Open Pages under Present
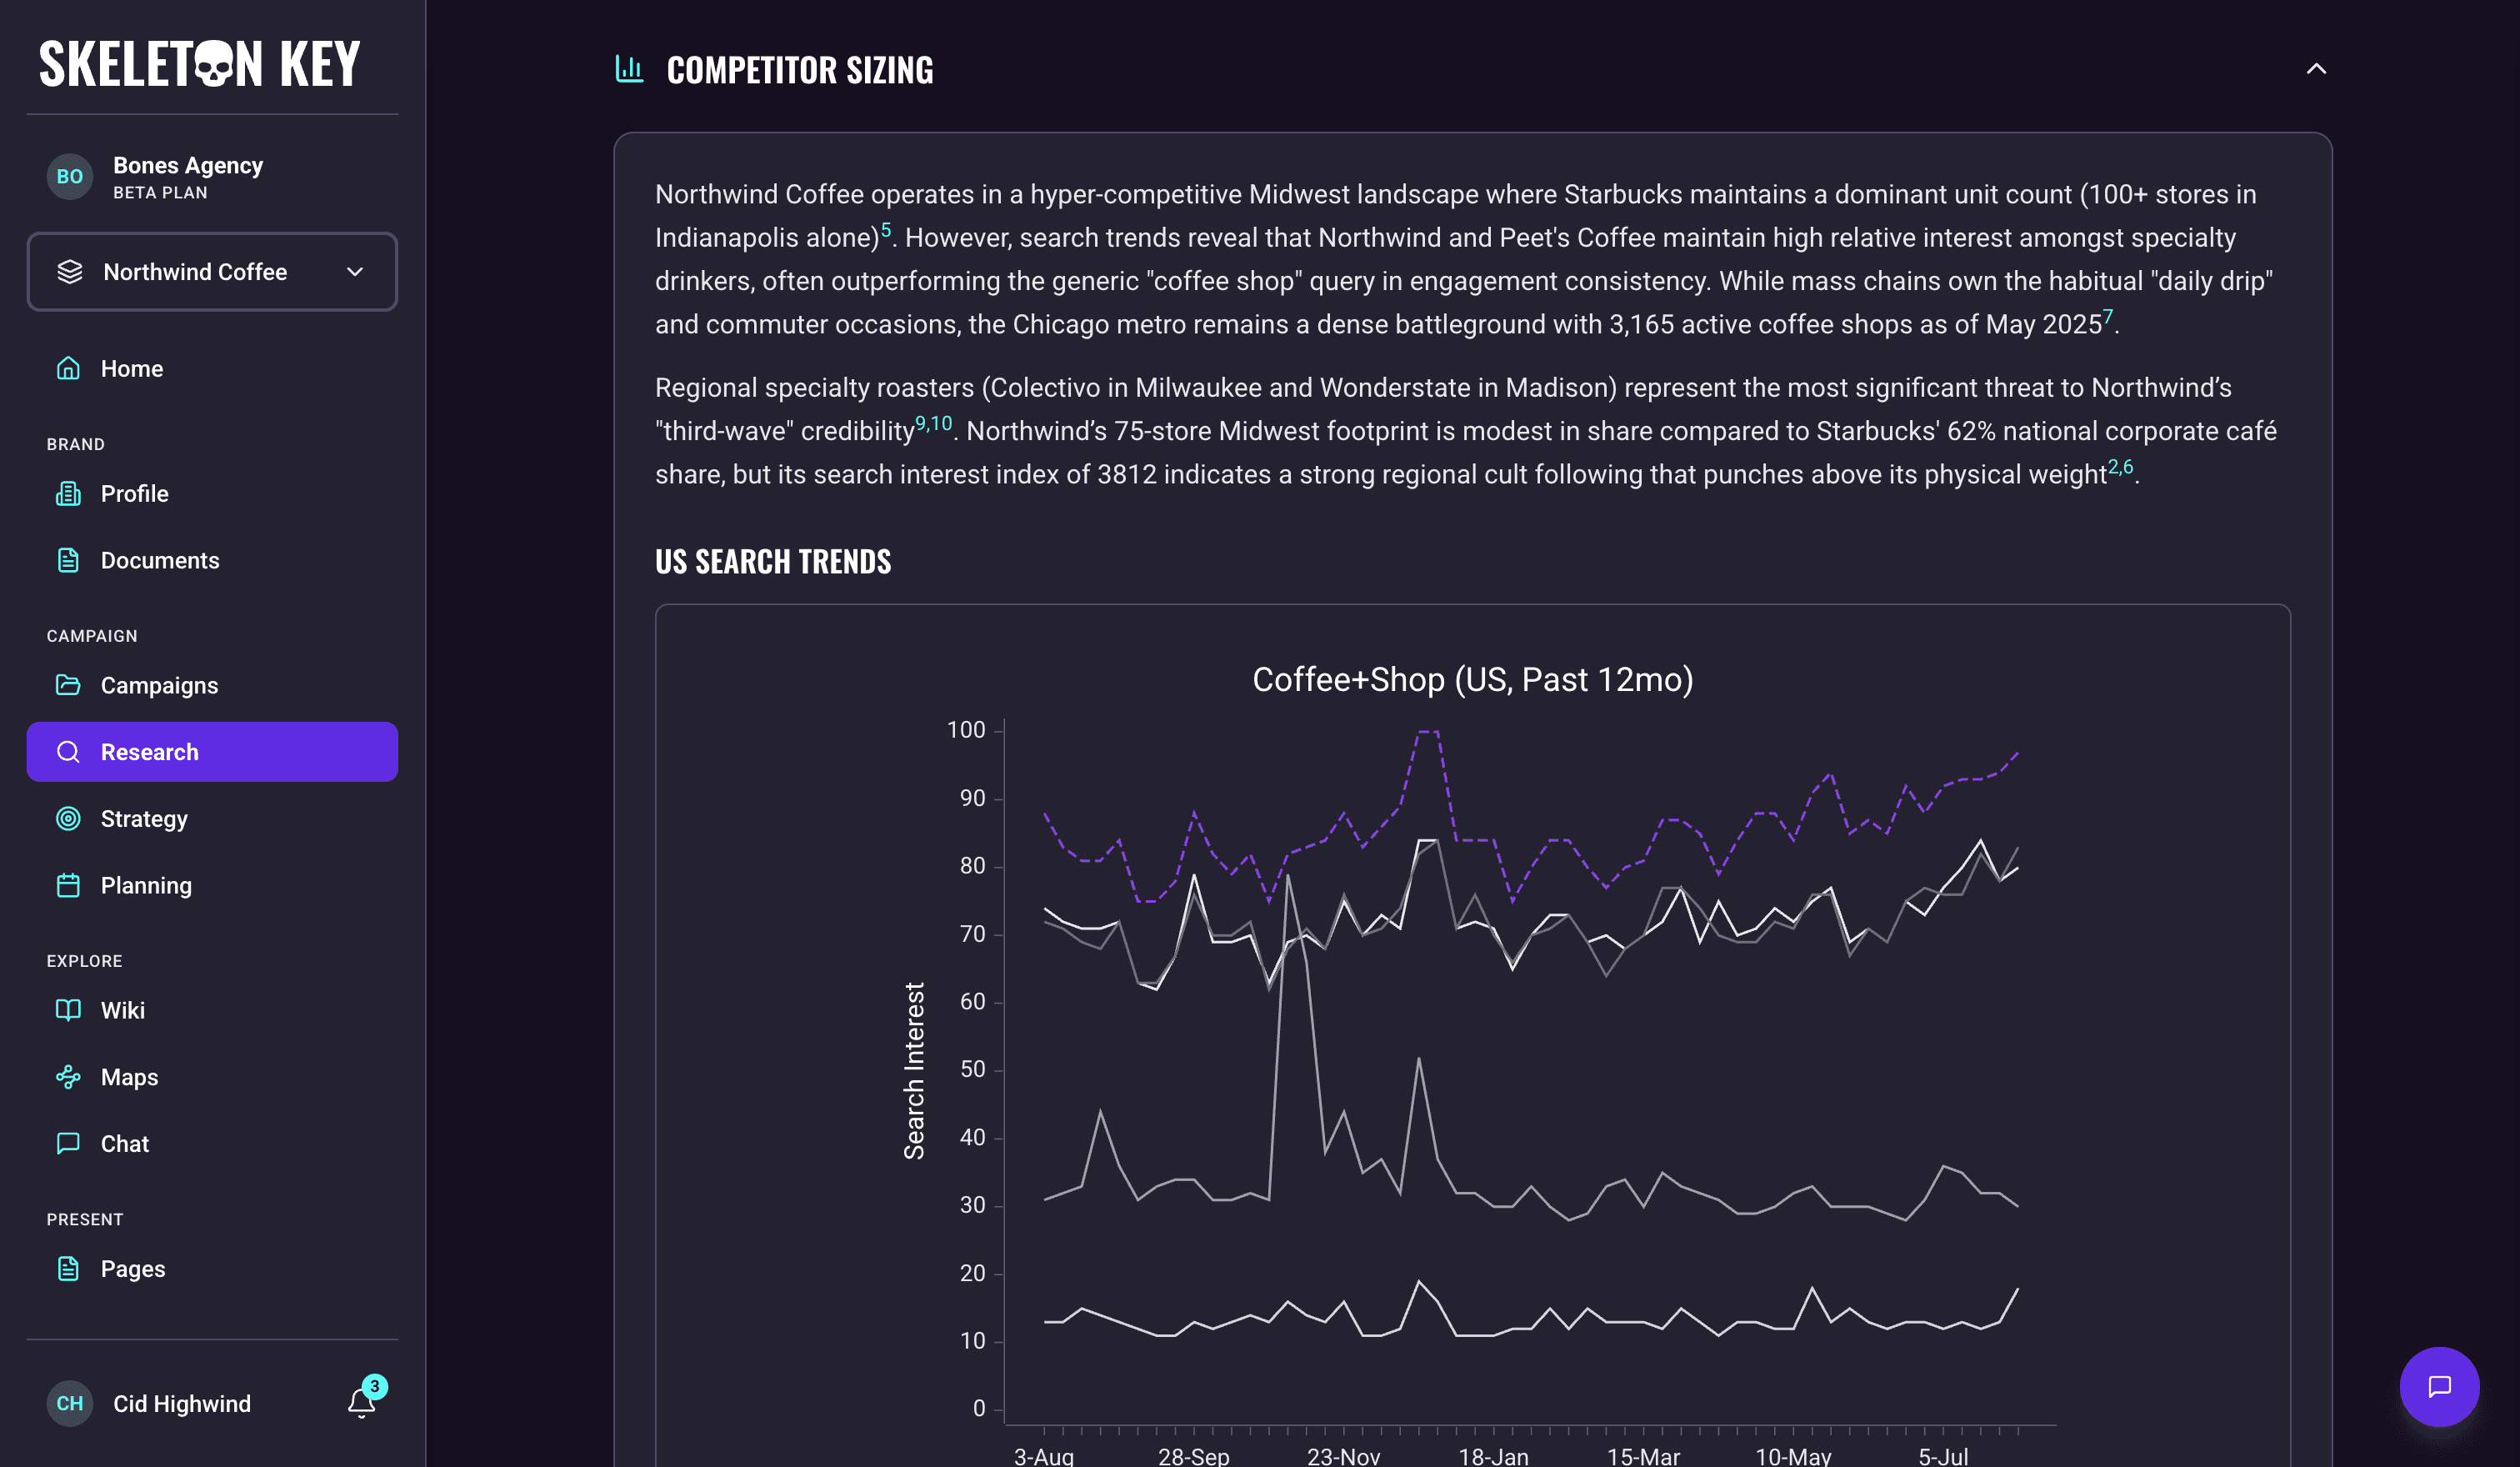Viewport: 2520px width, 1467px height. [212, 1269]
